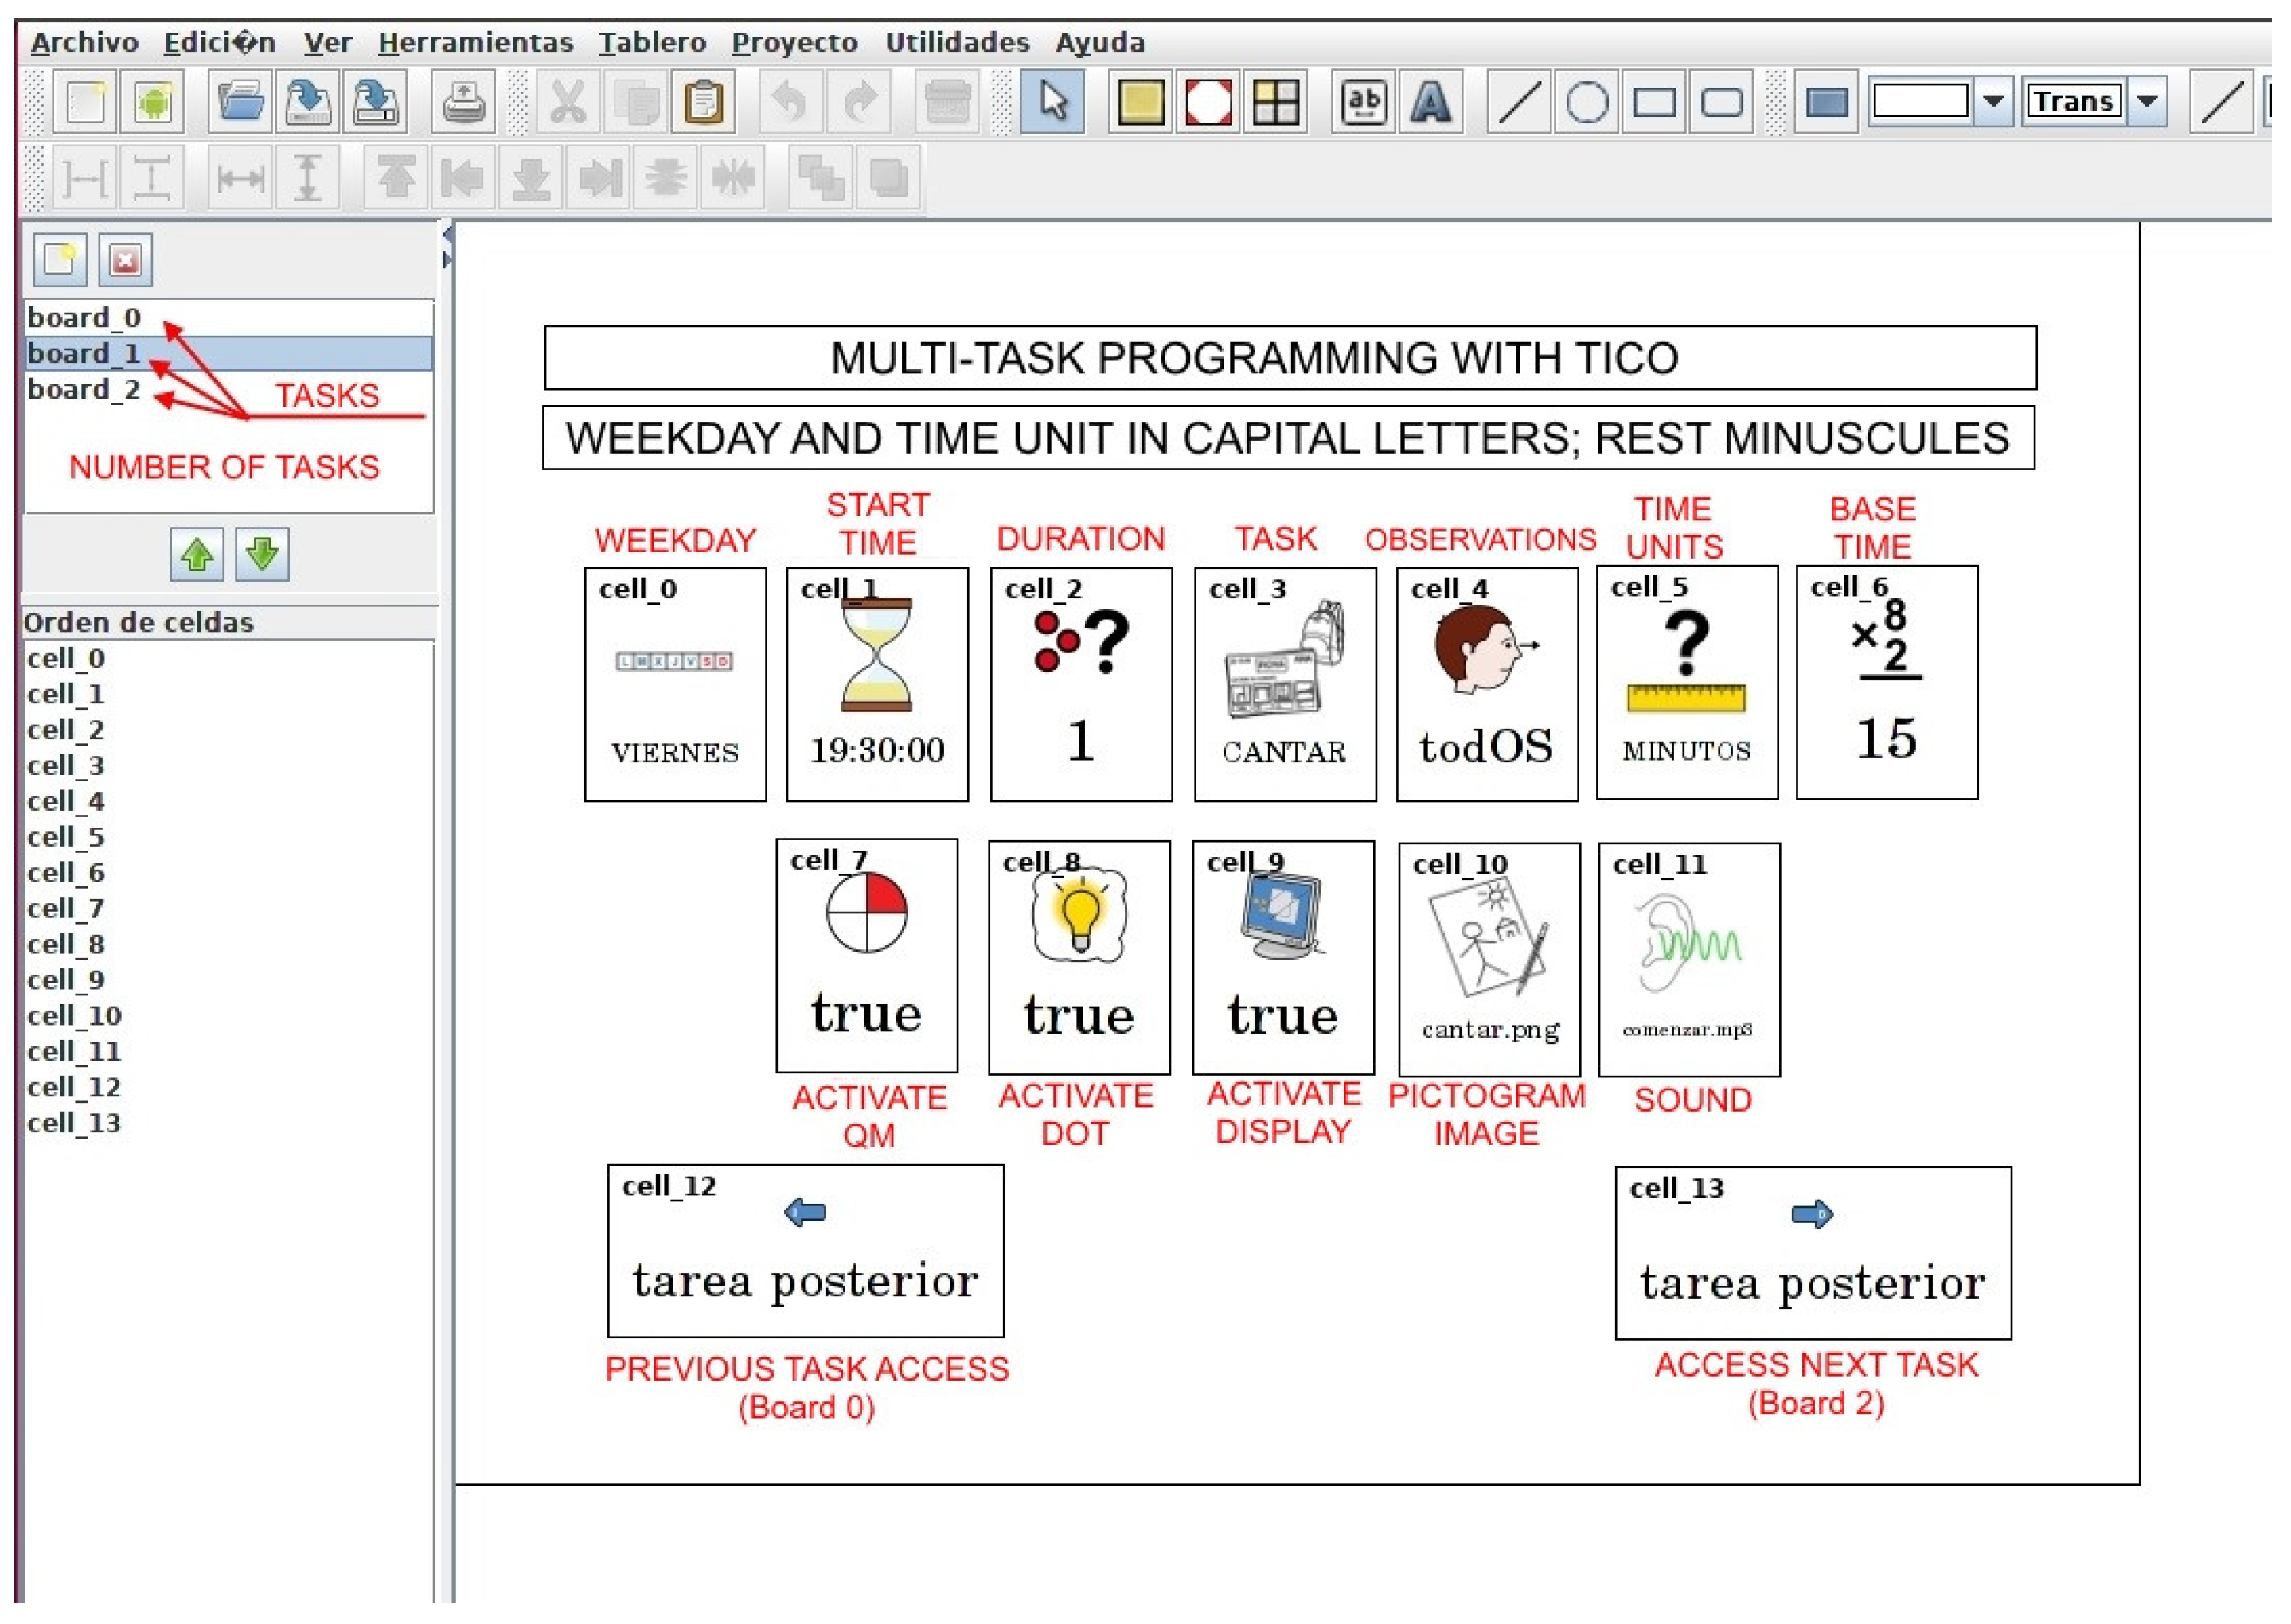Select board_2 in the board list

coord(84,390)
